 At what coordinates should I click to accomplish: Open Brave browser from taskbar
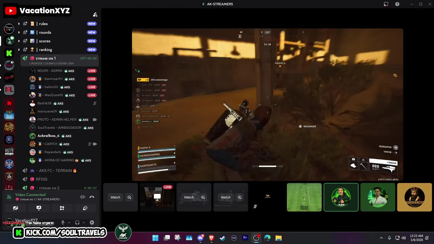(212, 238)
